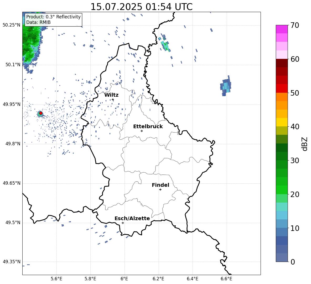Click the Findel station cross marker
The image size is (311, 284).
[160, 190]
